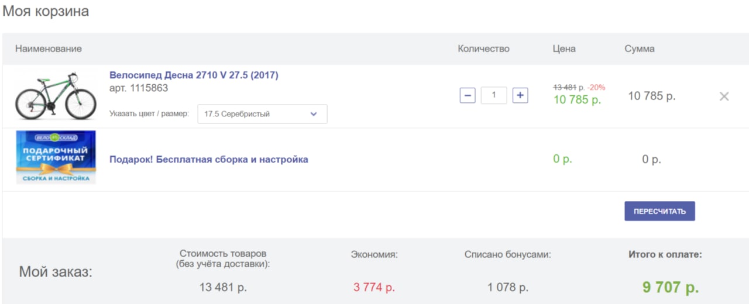
Task: Select the Сумма column header
Action: click(x=640, y=49)
